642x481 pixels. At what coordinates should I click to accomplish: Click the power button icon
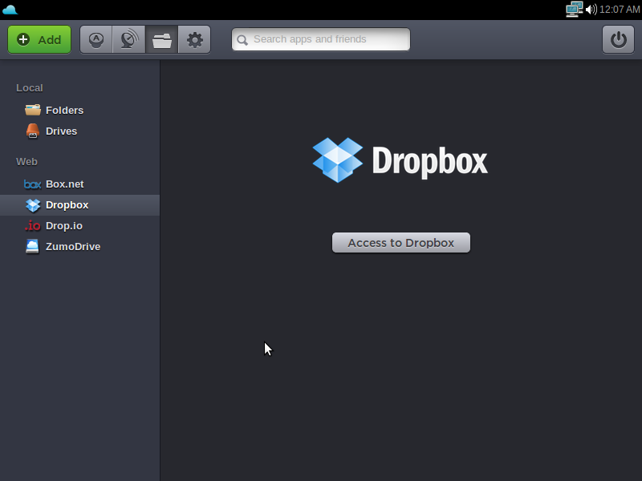point(618,39)
